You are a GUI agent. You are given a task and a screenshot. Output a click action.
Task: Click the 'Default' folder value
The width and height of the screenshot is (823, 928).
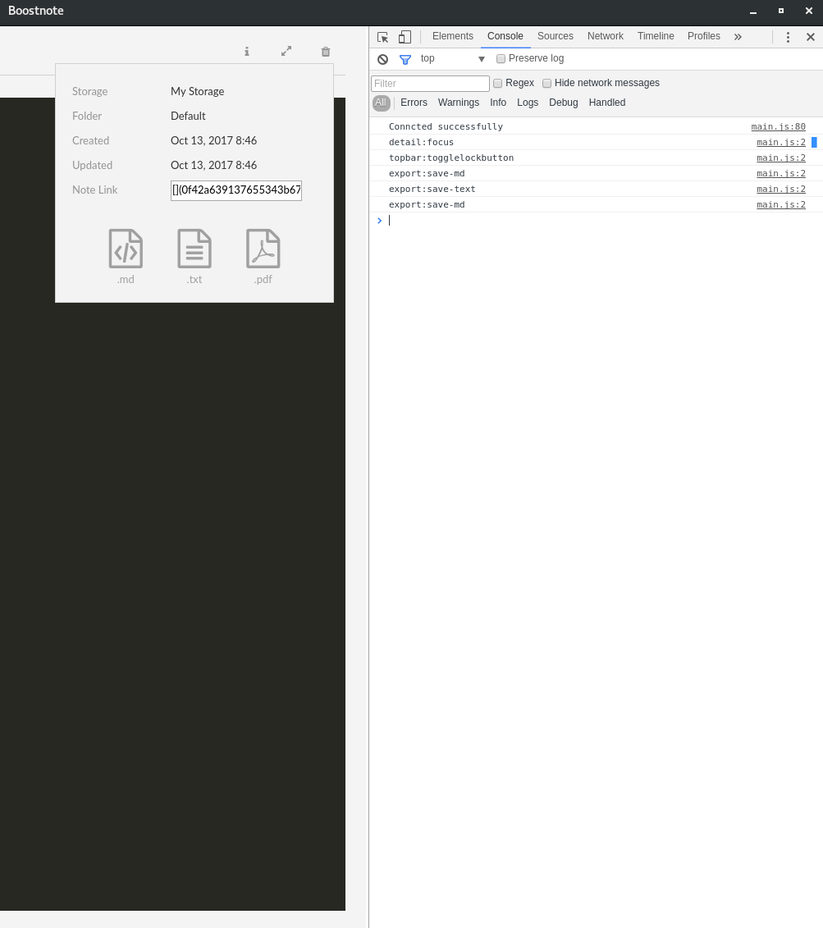(x=188, y=116)
